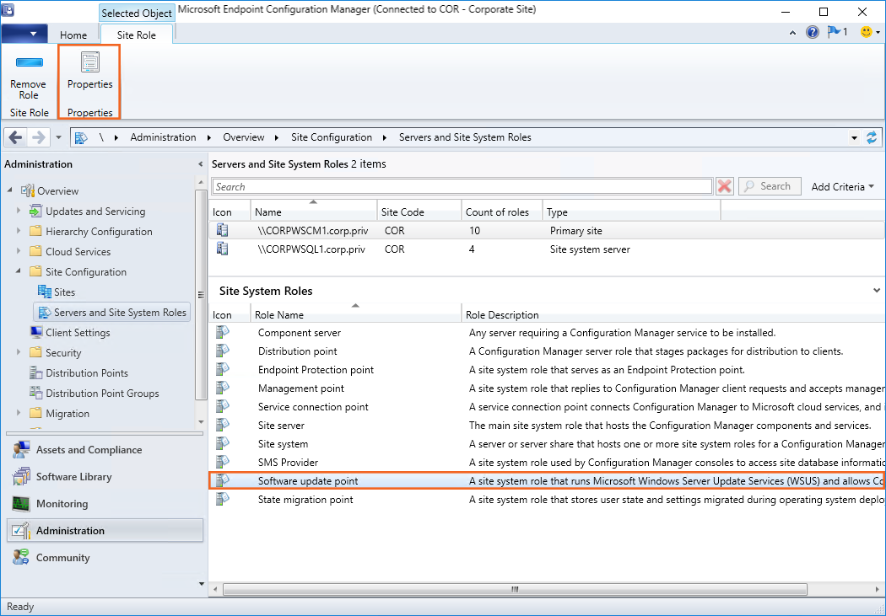Click the feedback smiley face icon
The width and height of the screenshot is (886, 616).
pyautogui.click(x=866, y=32)
